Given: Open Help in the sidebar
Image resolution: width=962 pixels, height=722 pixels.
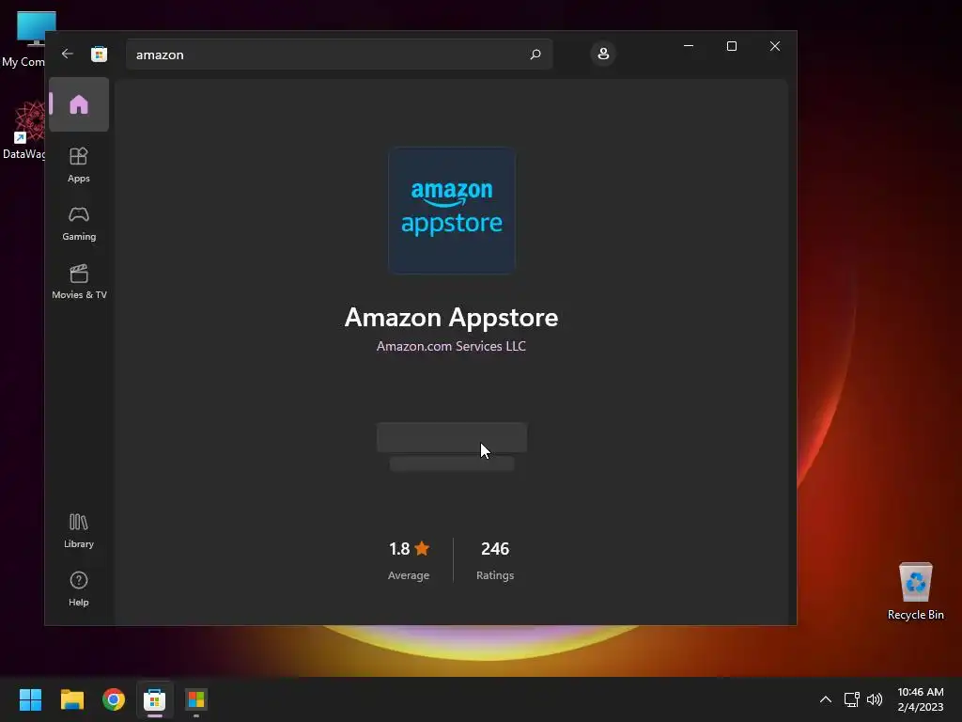Looking at the screenshot, I should click(x=79, y=589).
